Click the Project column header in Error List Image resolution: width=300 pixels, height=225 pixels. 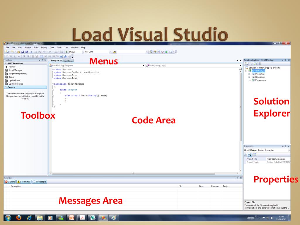point(226,186)
